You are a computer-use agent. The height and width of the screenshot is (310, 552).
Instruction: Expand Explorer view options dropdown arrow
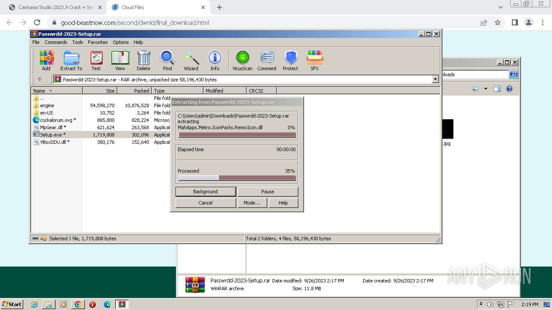click(x=486, y=89)
